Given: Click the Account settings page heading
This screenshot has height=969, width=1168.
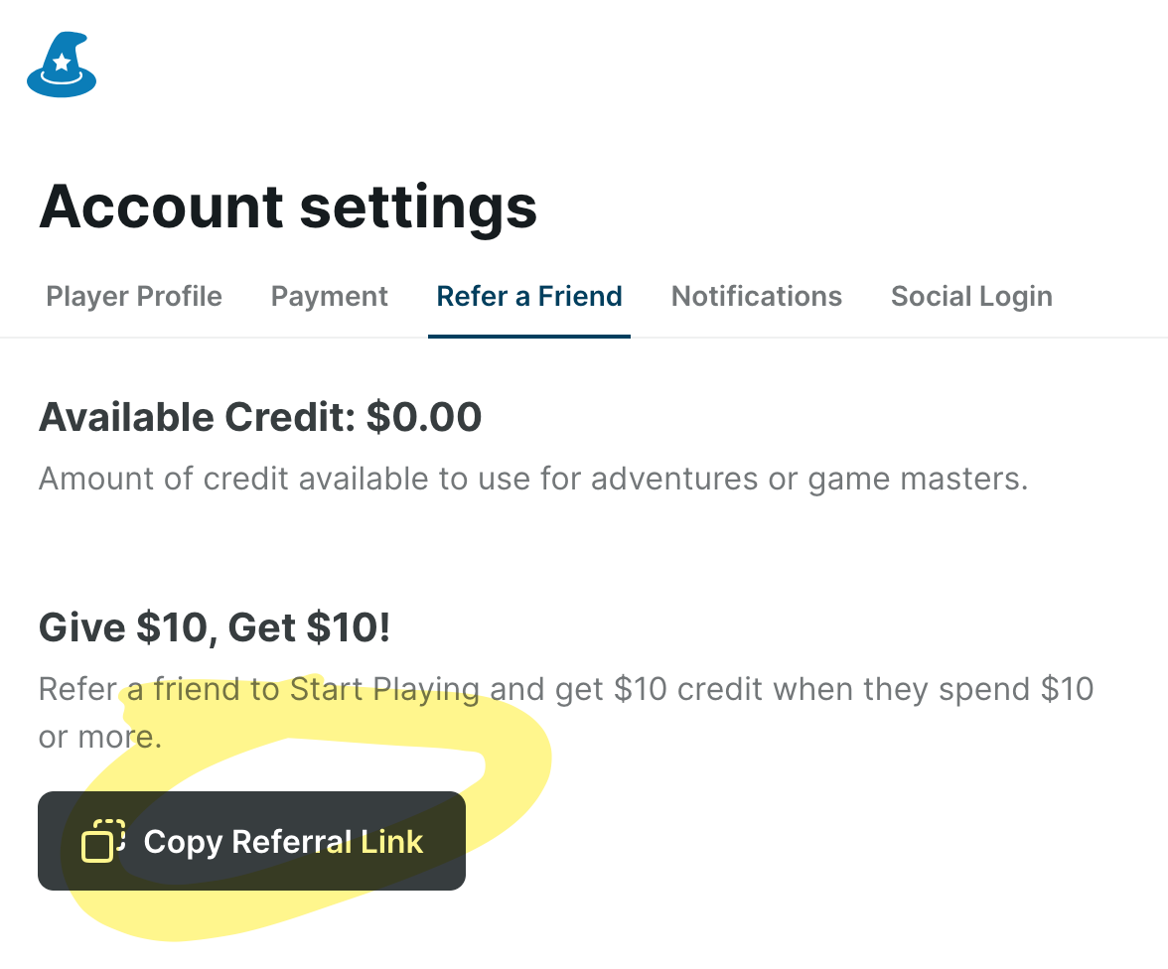Looking at the screenshot, I should coord(288,207).
